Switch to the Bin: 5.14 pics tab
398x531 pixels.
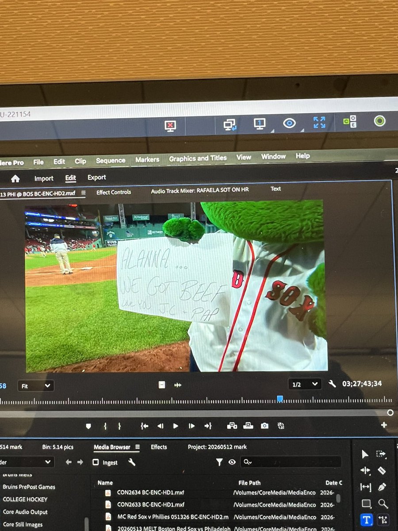[x=57, y=447]
